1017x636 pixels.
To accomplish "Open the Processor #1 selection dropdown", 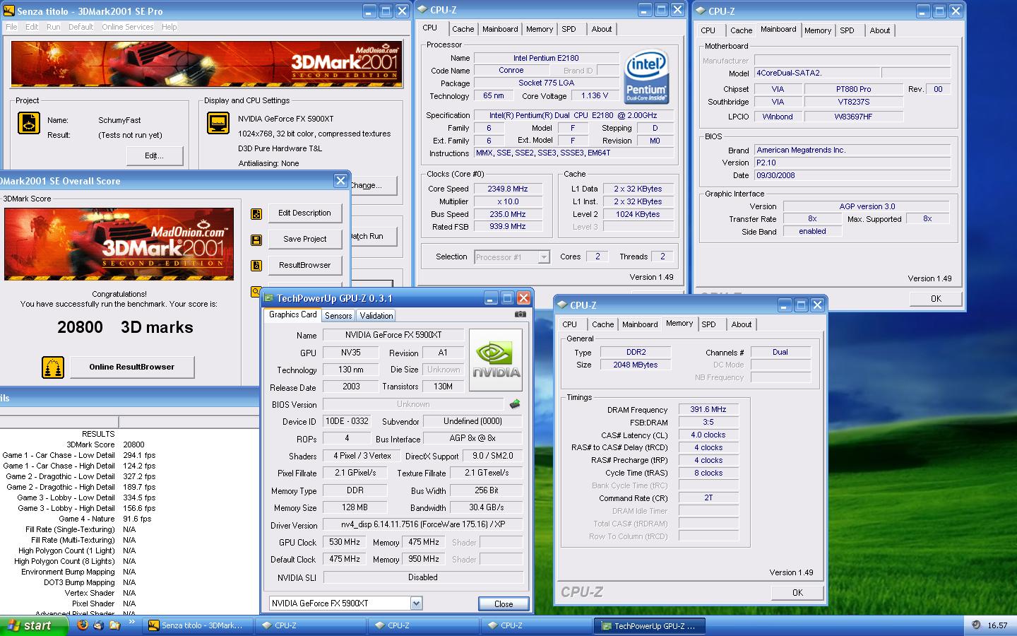I will (544, 257).
